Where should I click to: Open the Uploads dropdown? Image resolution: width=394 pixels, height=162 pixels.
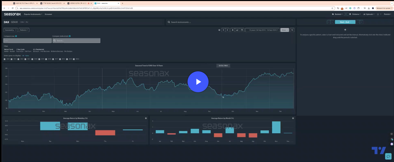(369, 14)
